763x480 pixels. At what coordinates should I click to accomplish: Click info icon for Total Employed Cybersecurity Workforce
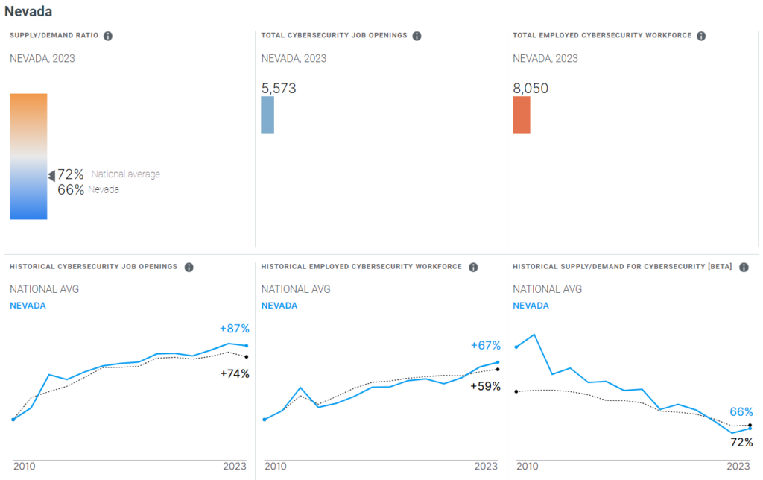tap(701, 36)
